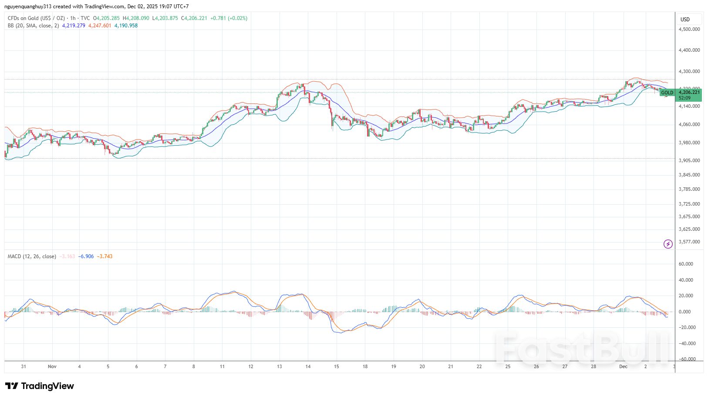
Task: Click the orange MACD signal value -3.743
Action: click(105, 256)
